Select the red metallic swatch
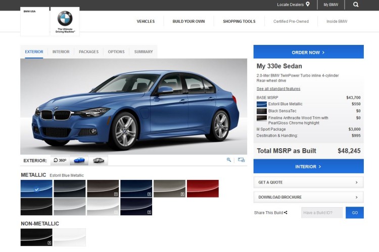Image resolution: width=379 pixels, height=252 pixels. coord(203,188)
